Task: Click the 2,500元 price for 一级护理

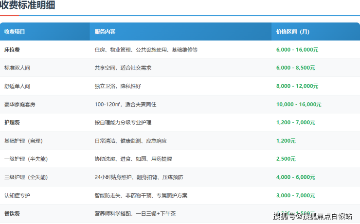Action: click(x=286, y=159)
